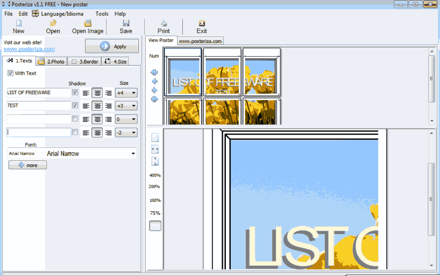Select the top middle poster page thumbnail

[222, 72]
